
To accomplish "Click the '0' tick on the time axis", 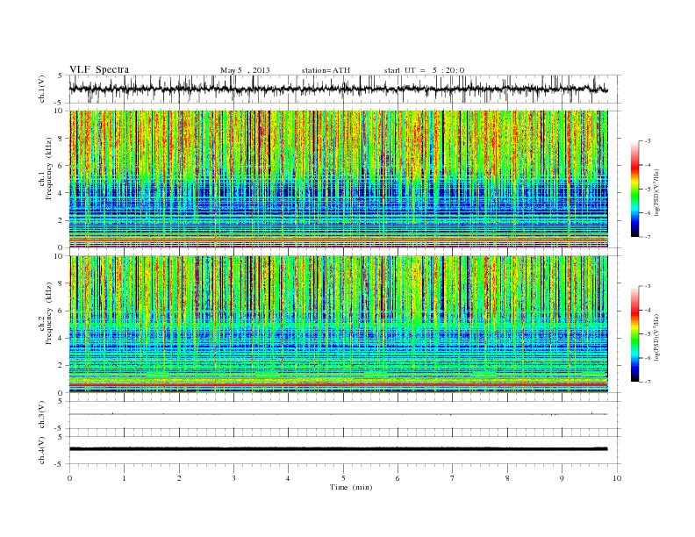I will pos(69,478).
